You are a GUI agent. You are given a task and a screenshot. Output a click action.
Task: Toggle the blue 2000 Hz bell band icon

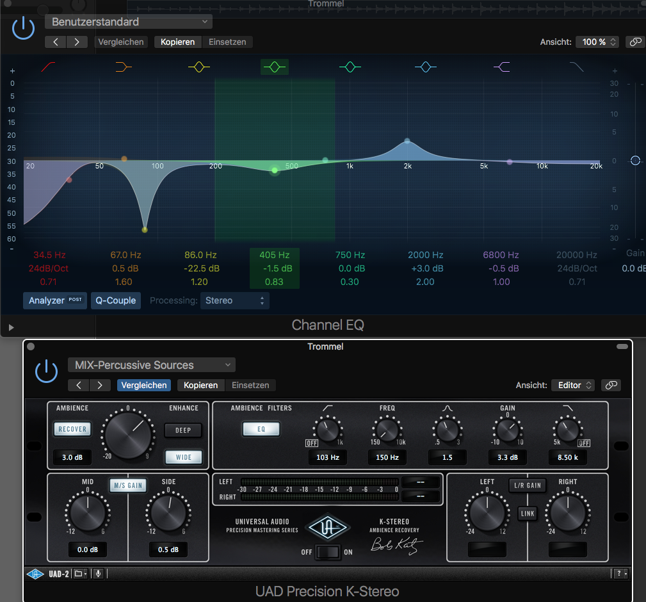(426, 67)
